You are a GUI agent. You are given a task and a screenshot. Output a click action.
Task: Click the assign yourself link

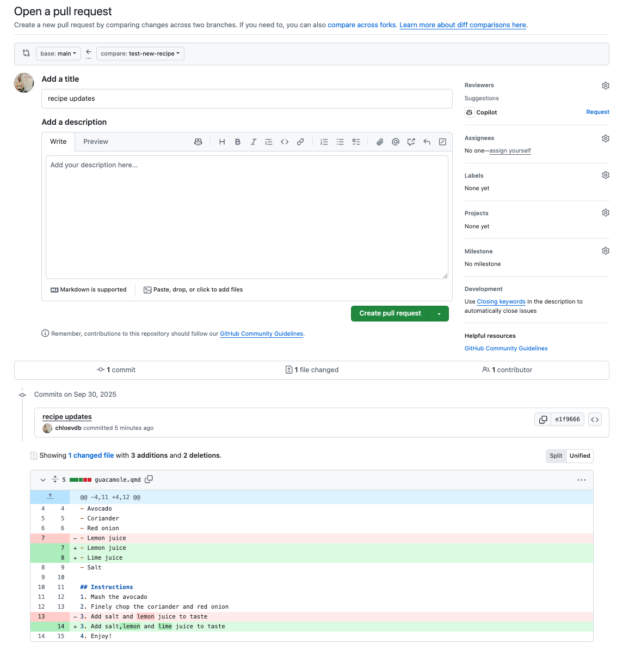pyautogui.click(x=510, y=151)
